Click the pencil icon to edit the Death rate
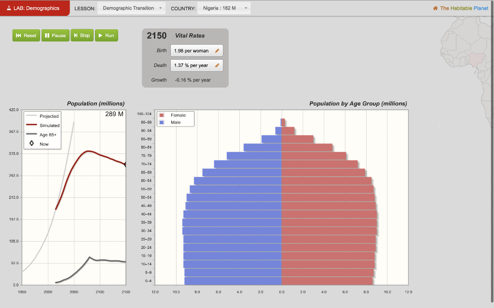Screen dimensions: 494x308 pos(217,65)
